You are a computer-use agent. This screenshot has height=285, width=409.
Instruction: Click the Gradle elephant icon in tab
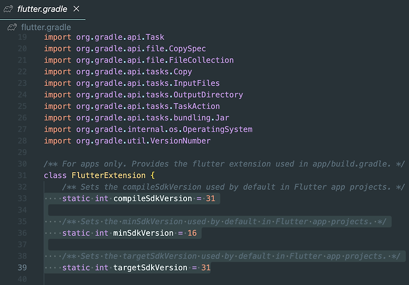tap(8, 9)
